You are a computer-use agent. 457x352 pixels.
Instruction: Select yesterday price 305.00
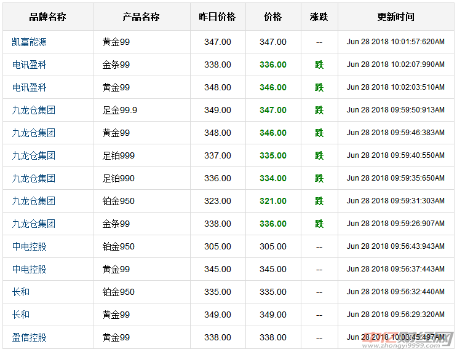[218, 246]
